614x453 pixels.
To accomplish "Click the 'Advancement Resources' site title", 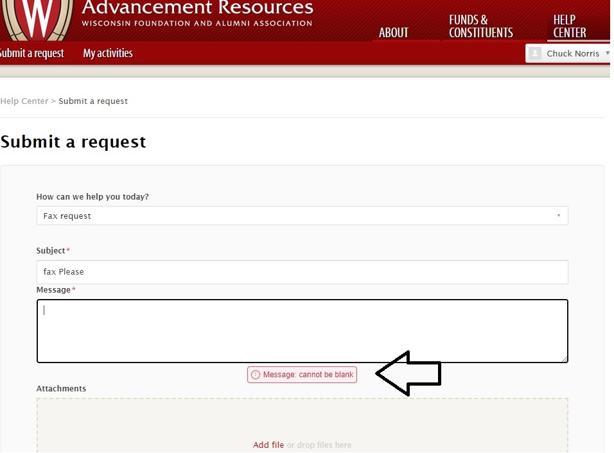I will pos(197,8).
